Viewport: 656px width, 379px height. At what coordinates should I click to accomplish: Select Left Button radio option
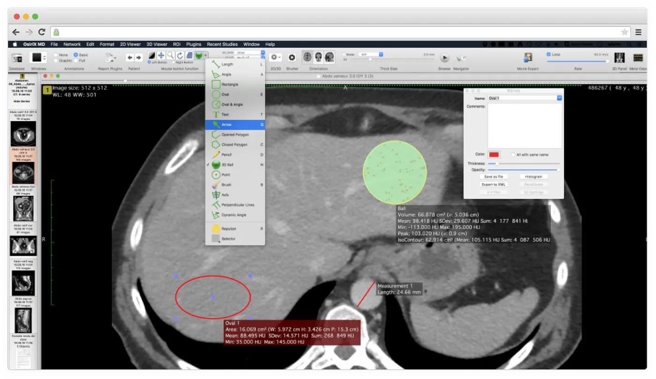point(149,62)
